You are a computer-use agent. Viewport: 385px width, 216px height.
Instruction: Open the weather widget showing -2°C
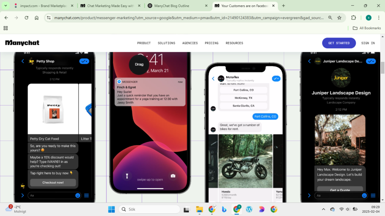pyautogui.click(x=16, y=209)
